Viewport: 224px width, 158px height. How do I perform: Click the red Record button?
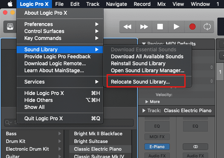[x=192, y=27]
